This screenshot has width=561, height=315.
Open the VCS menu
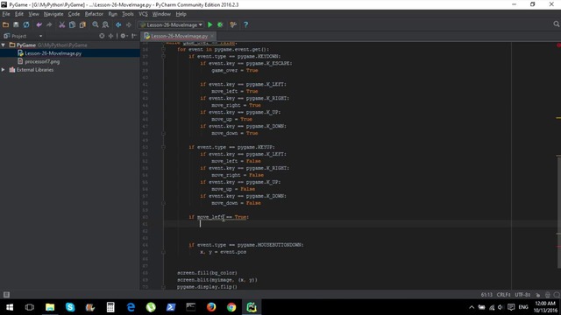(143, 14)
